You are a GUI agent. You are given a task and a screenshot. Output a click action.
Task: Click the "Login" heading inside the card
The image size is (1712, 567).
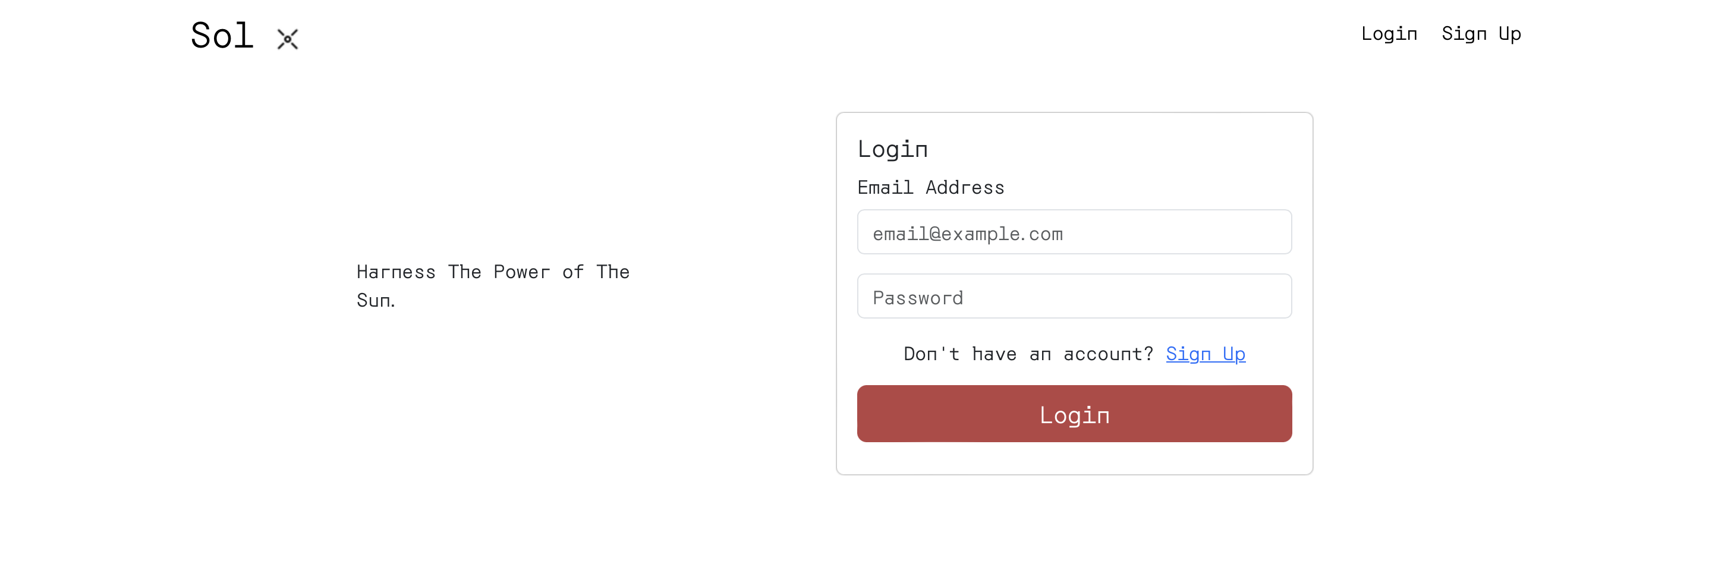pyautogui.click(x=892, y=149)
